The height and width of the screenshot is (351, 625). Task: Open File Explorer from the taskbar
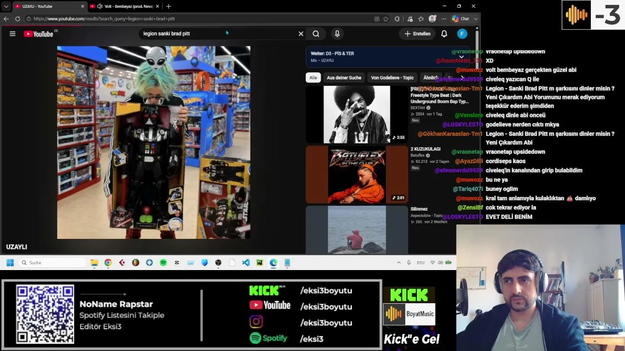pos(94,263)
